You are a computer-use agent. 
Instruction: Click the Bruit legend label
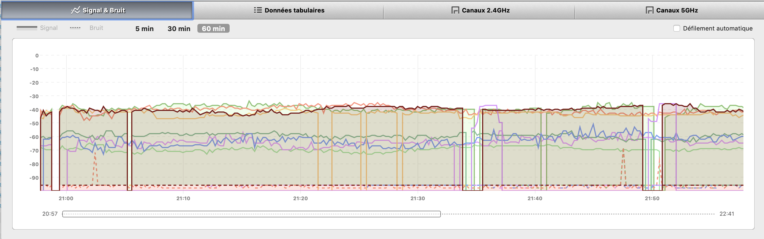96,28
